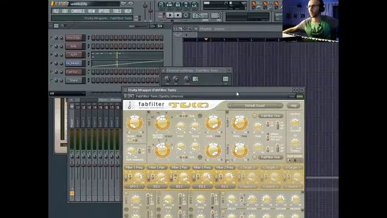Click the tempo display
387x218 pixels.
200,16
